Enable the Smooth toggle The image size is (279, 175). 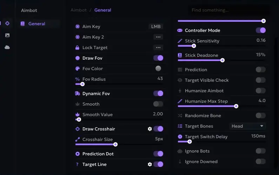pos(158,104)
